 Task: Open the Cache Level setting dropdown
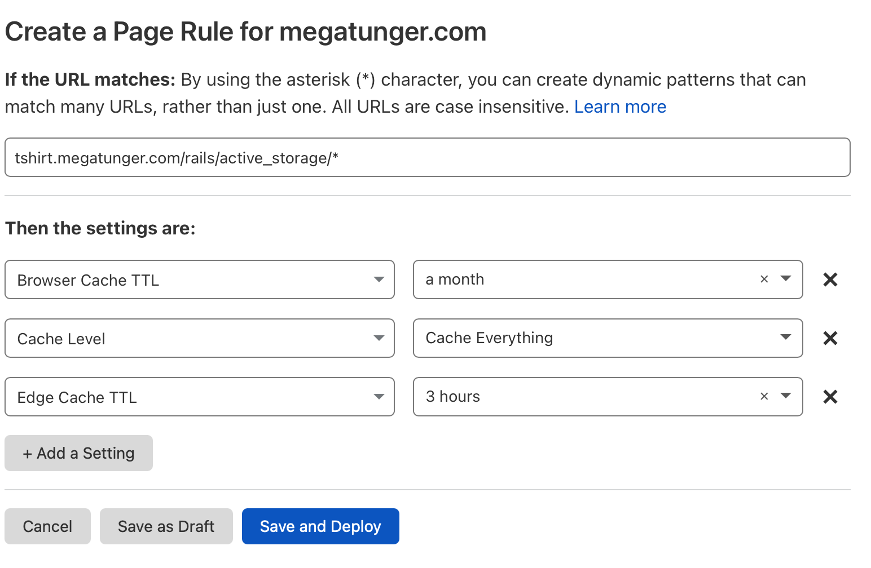199,338
